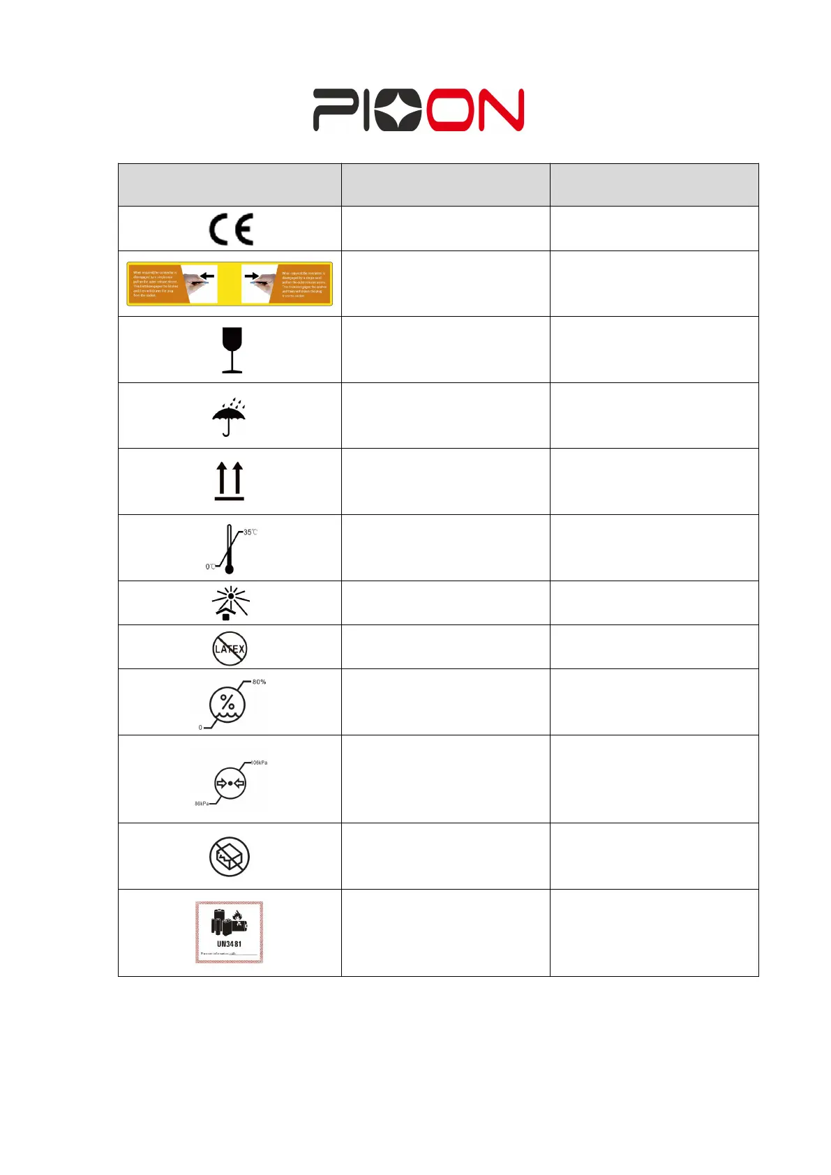This screenshot has height=1175, width=831.
Task: Click the 86–106kPa atmospheric pressure limit symbol
Action: 230,783
